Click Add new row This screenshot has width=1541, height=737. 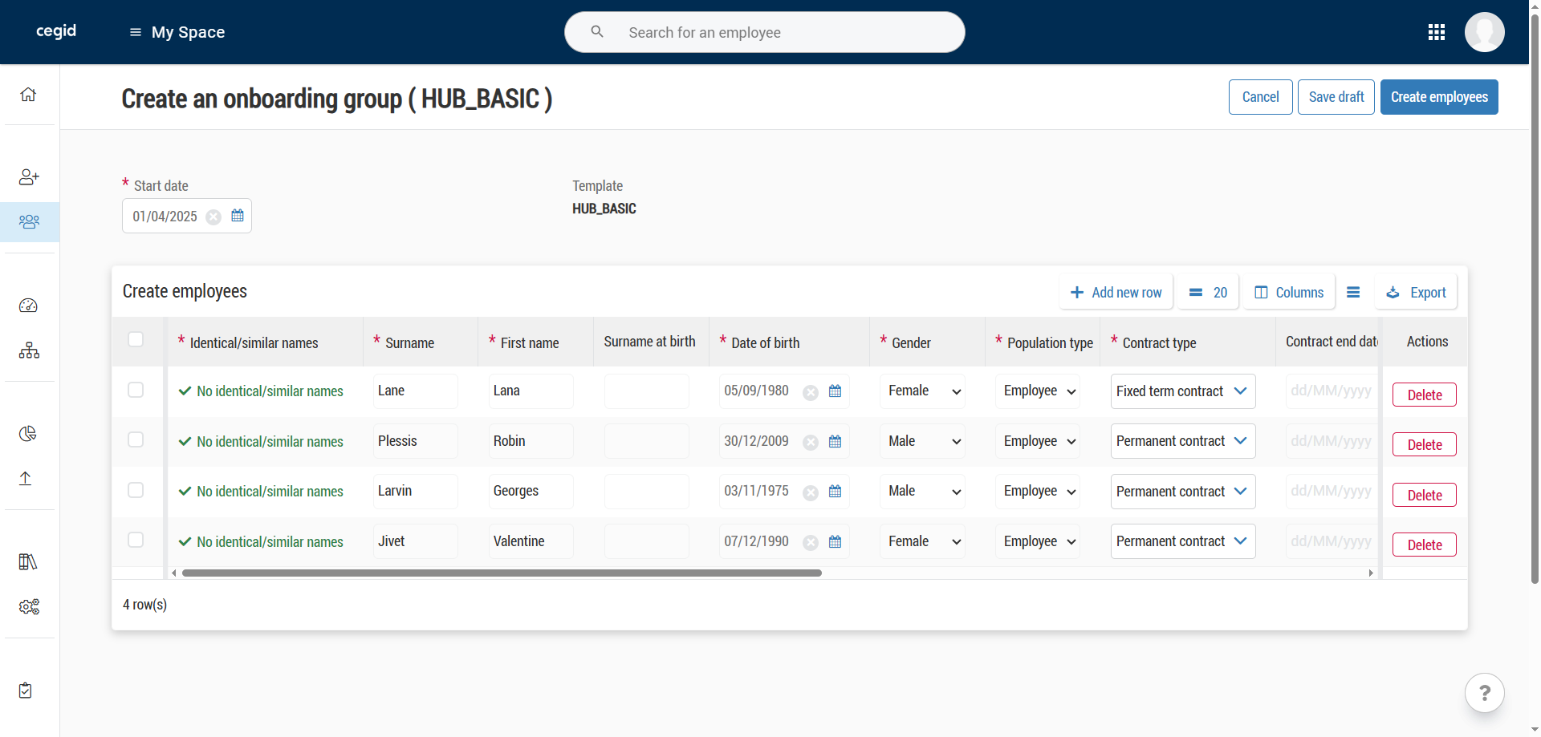point(1116,293)
